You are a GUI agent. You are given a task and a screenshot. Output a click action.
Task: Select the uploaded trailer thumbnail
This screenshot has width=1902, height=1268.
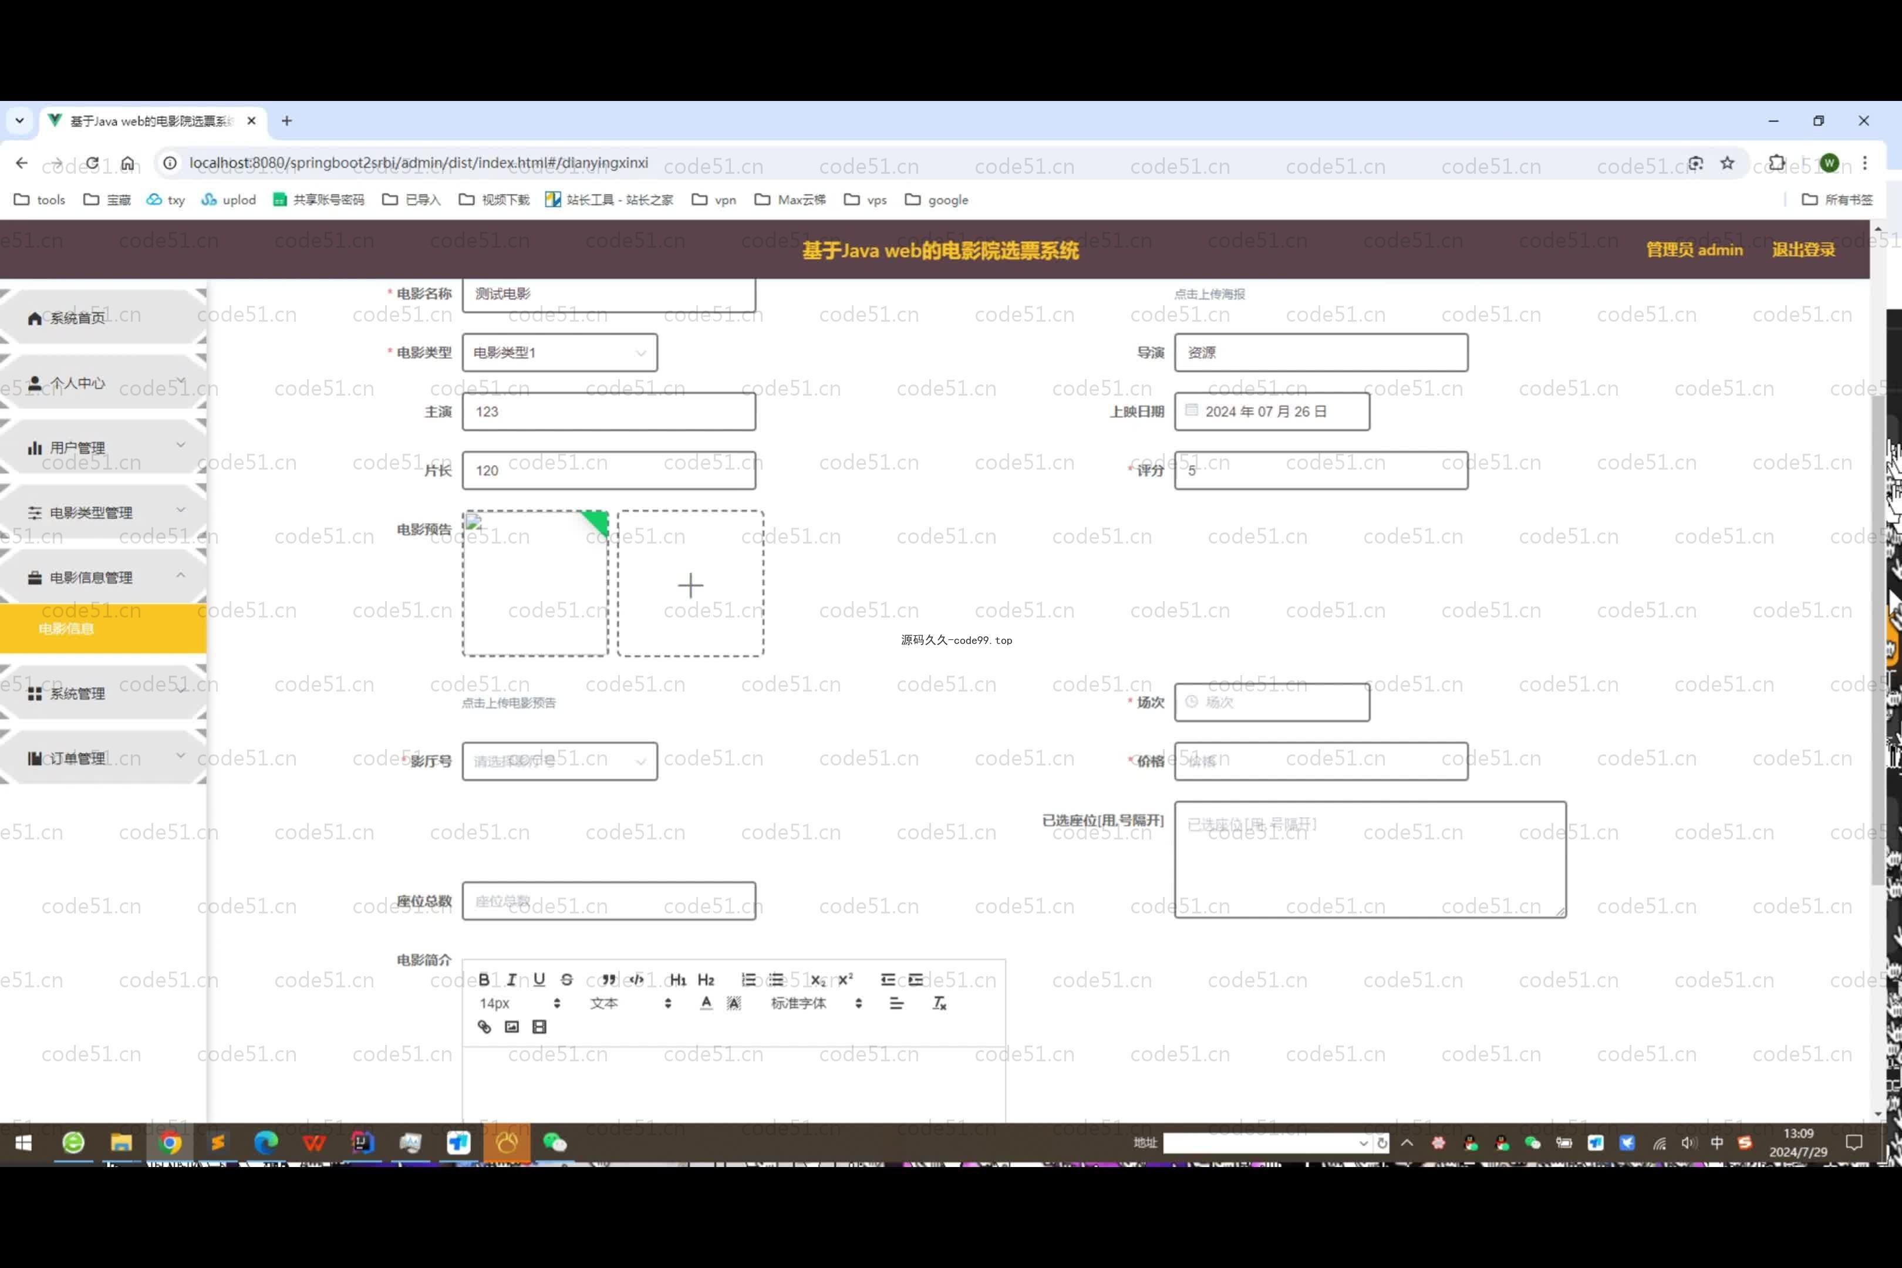535,583
